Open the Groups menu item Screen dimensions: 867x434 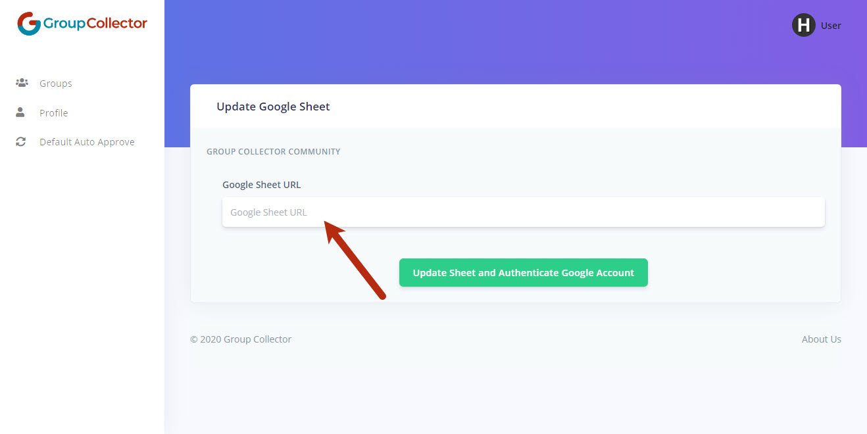56,84
